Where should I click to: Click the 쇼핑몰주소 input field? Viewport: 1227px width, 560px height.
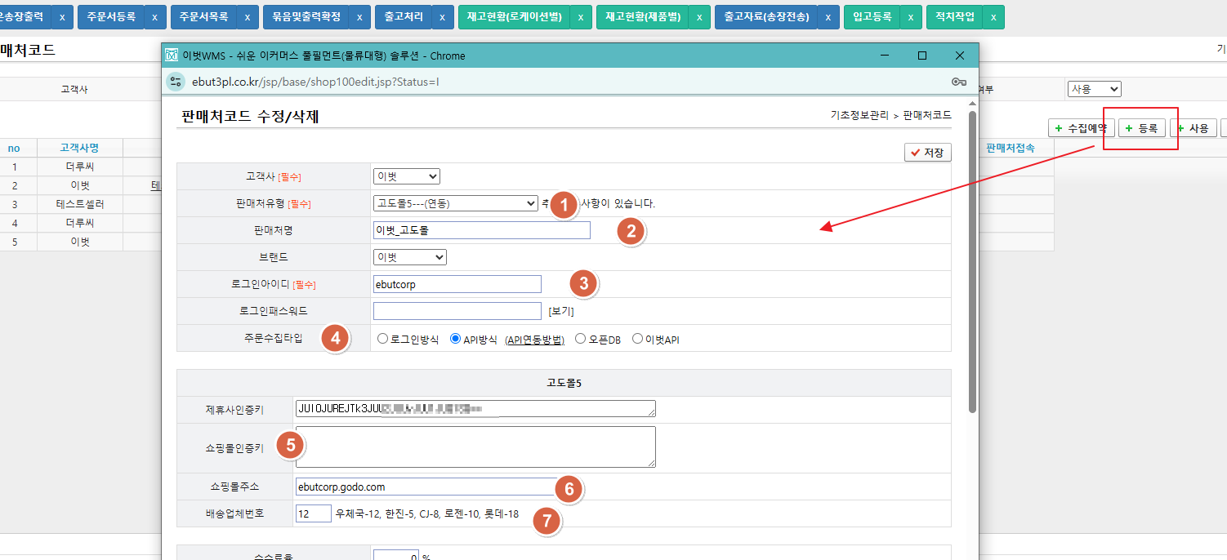[425, 487]
